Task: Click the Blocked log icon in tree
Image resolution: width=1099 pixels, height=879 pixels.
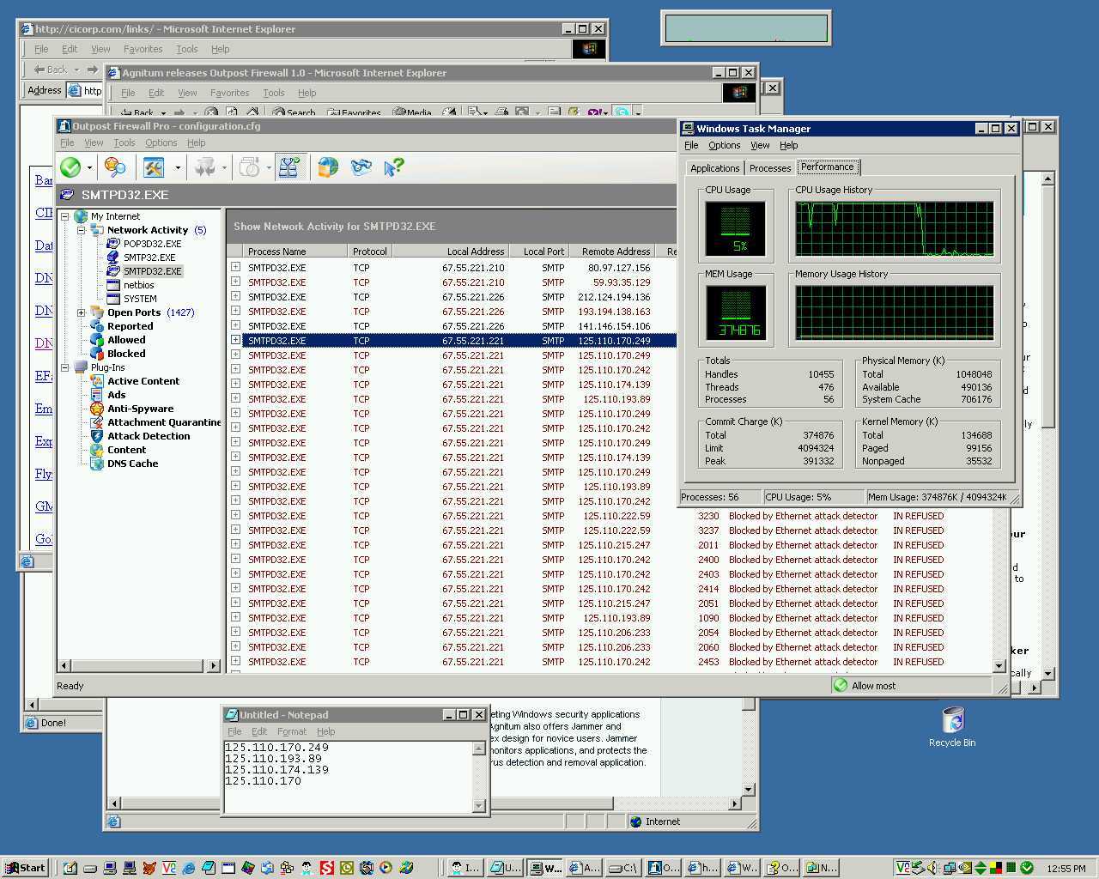Action: pyautogui.click(x=97, y=354)
